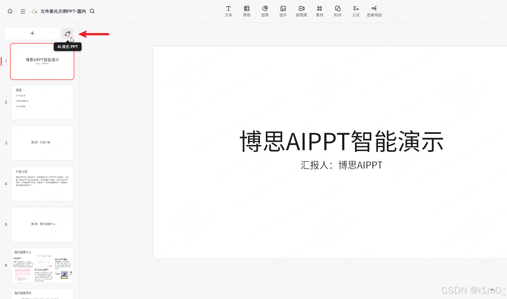Select slide 4 thumbnail 产品介绍 text

(42, 184)
